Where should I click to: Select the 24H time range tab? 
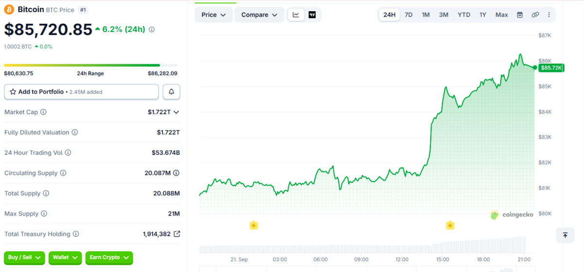point(389,15)
